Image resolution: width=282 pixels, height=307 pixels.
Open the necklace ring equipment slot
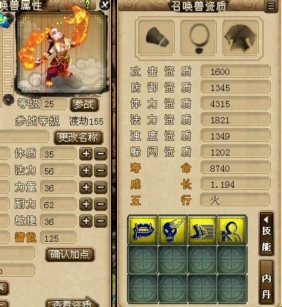[199, 37]
